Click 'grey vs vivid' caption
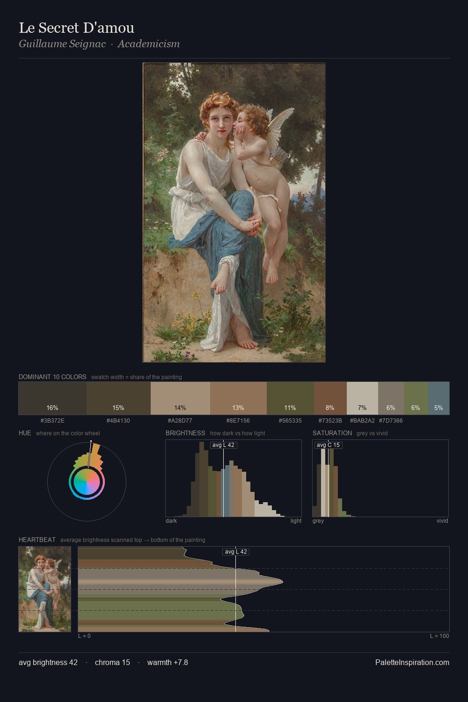This screenshot has width=468, height=702. tap(372, 433)
